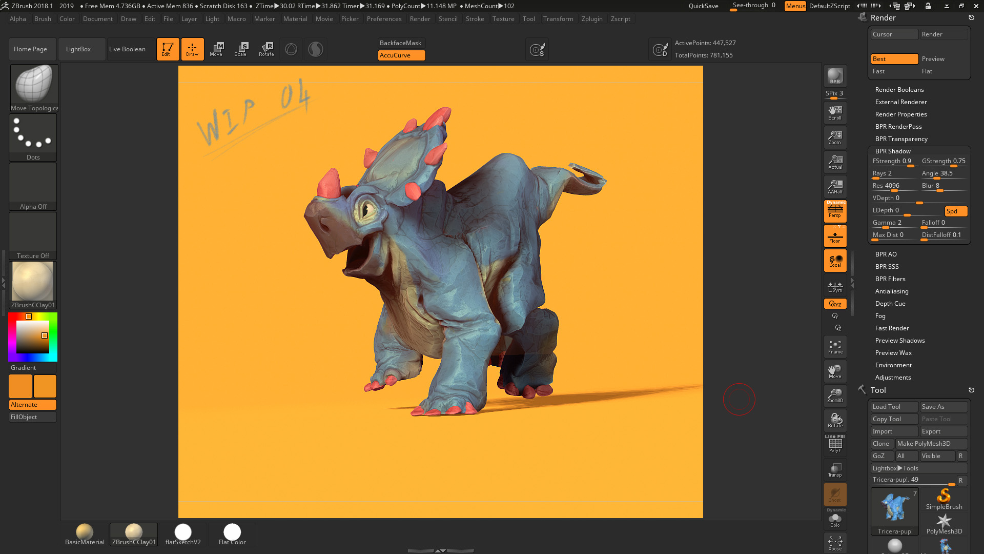Click the Zoom canvas icon

[835, 137]
